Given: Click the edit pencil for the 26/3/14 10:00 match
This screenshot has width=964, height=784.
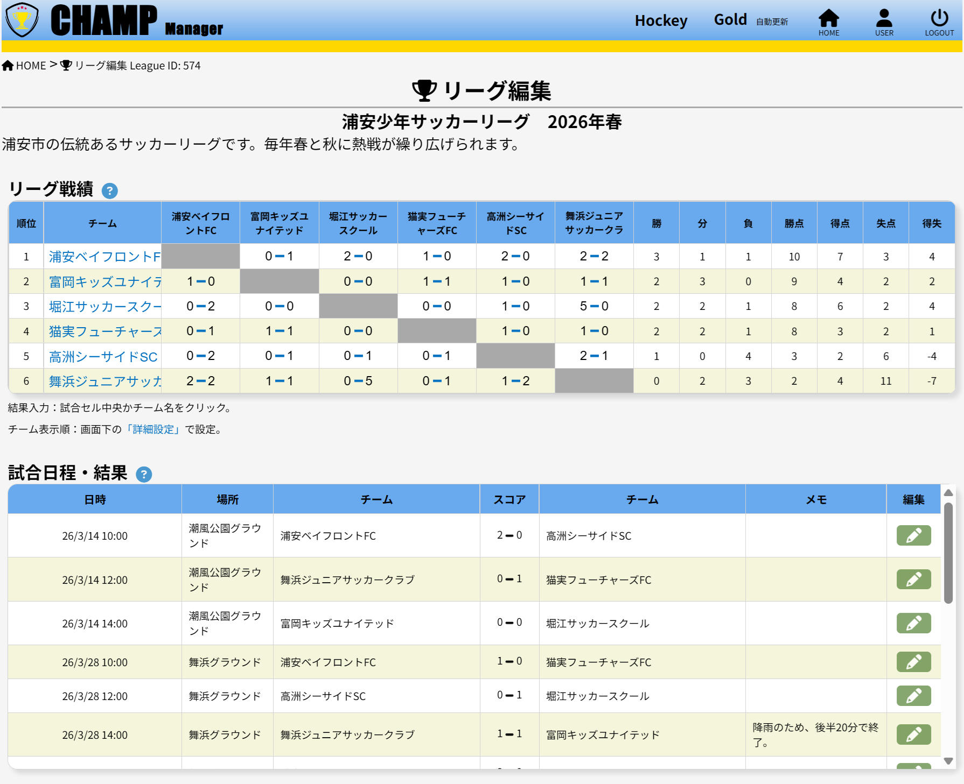Looking at the screenshot, I should click(913, 535).
